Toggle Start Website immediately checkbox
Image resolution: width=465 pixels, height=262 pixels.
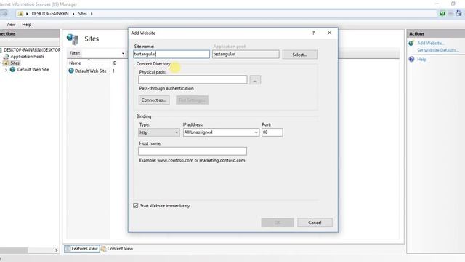[136, 206]
